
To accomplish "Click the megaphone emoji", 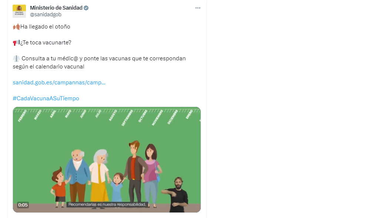I will (16, 43).
